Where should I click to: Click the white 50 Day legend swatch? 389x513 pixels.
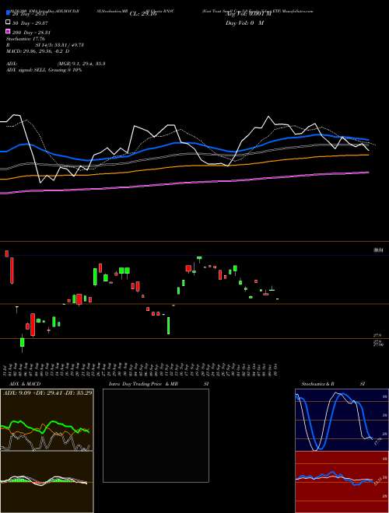pos(8,23)
